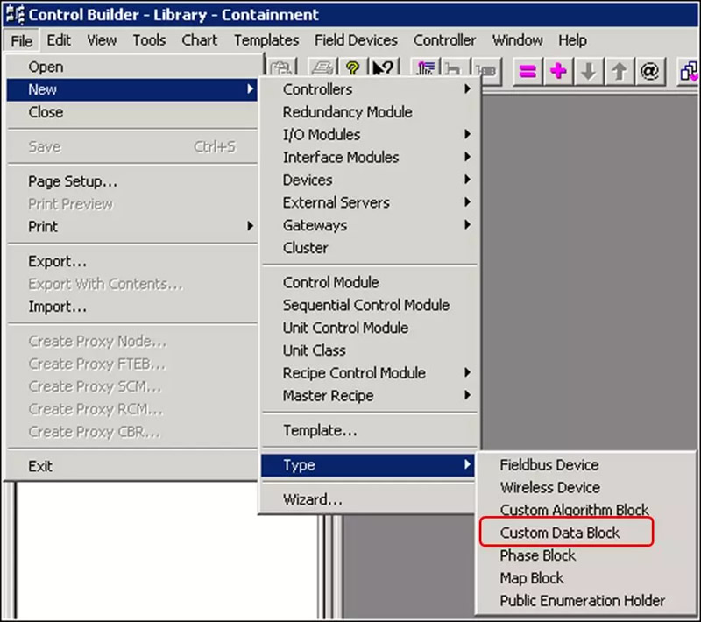Select Redundancy Module entry
701x622 pixels.
[369, 112]
